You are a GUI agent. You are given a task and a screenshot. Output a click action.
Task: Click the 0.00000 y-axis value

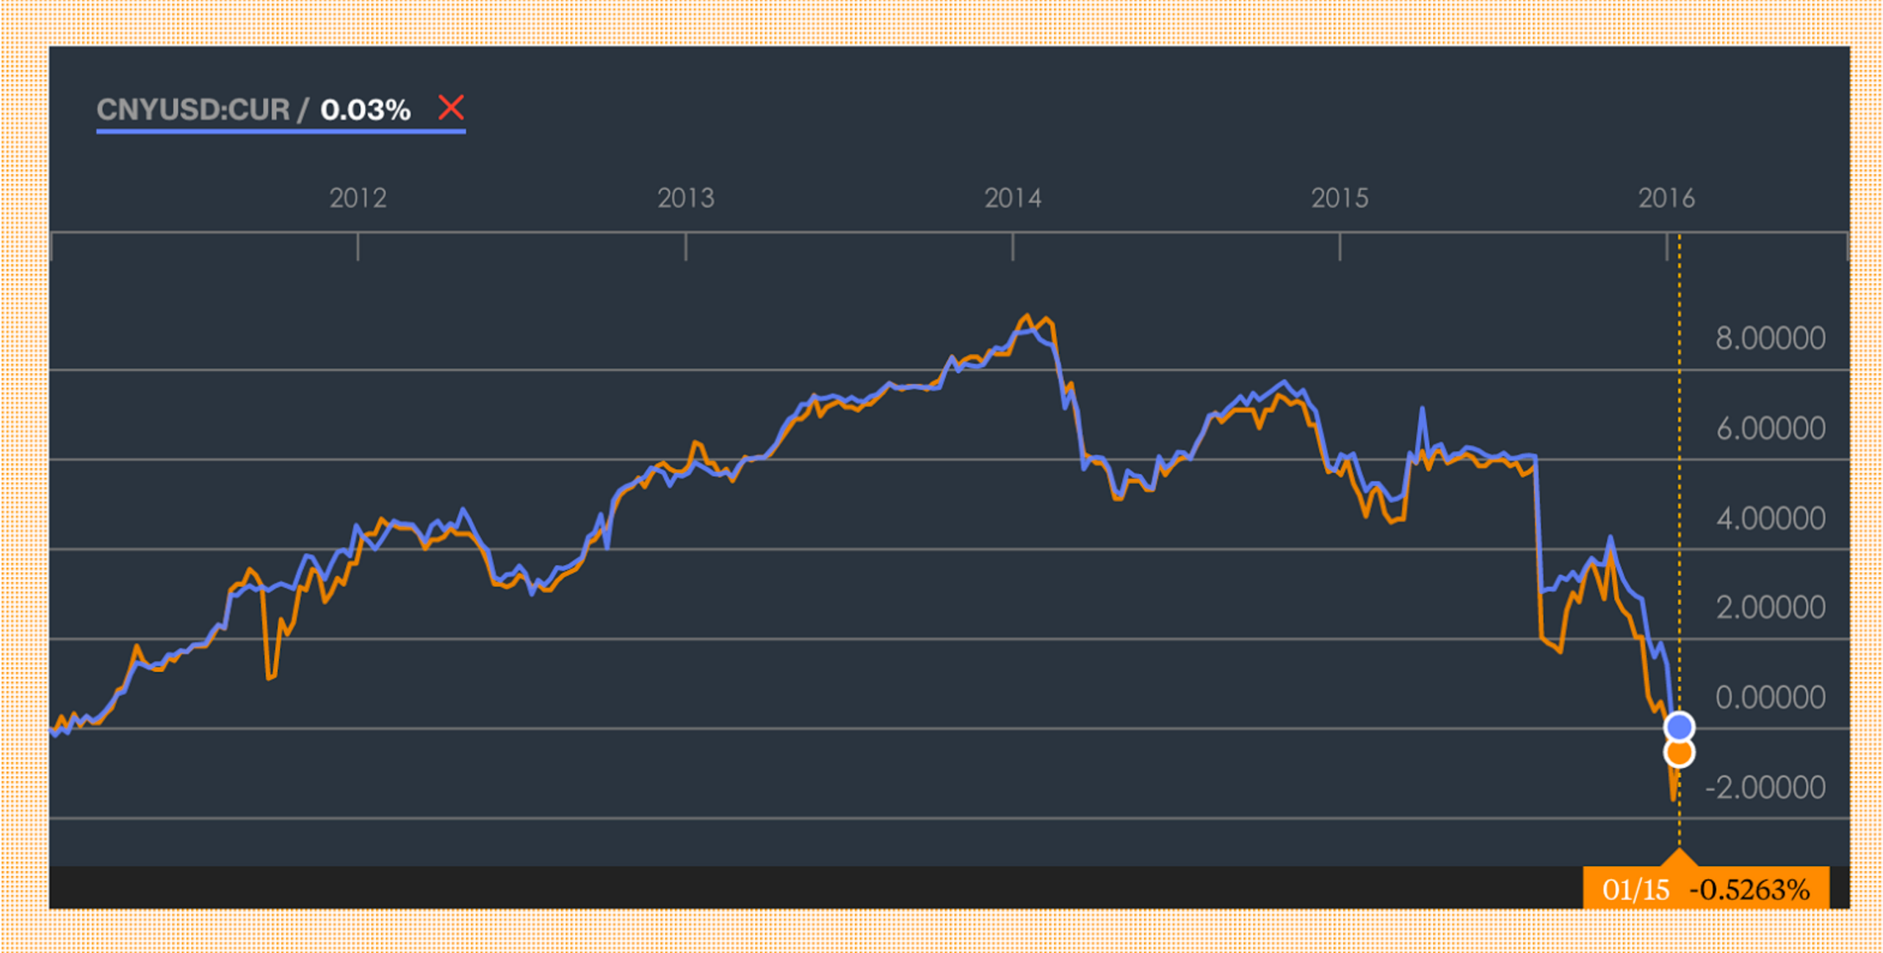click(x=1770, y=697)
